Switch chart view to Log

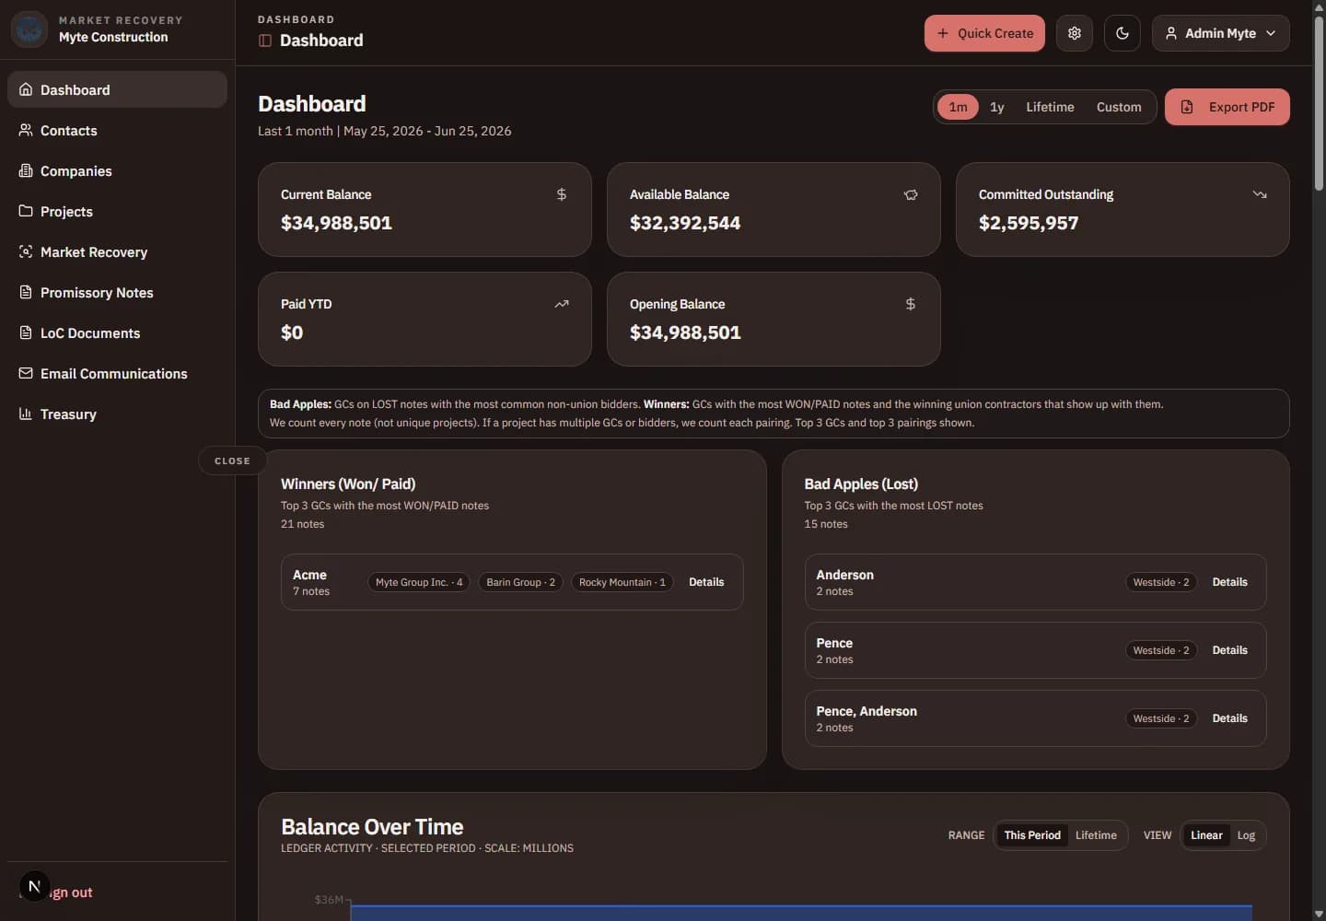1246,835
